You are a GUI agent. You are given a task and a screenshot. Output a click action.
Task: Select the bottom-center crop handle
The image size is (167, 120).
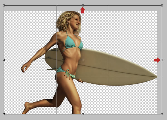[x=83, y=114]
